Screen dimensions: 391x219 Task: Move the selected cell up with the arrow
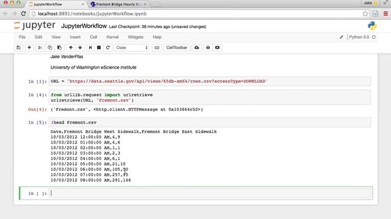[71, 47]
